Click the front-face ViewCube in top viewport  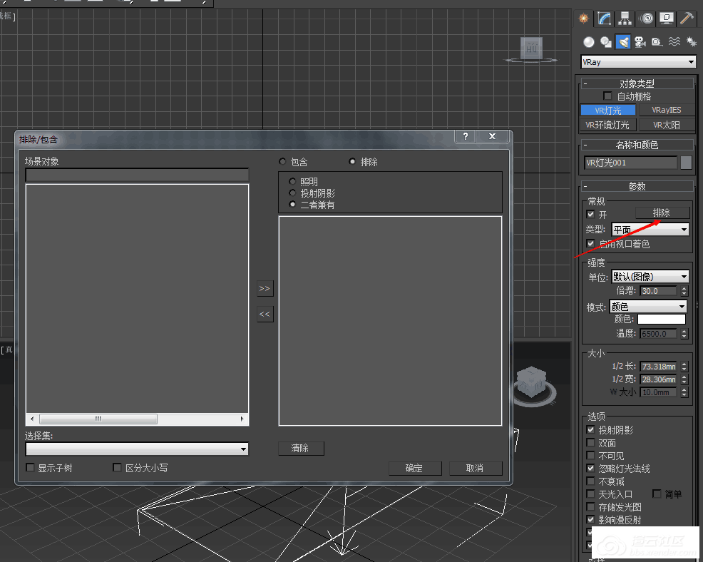532,48
